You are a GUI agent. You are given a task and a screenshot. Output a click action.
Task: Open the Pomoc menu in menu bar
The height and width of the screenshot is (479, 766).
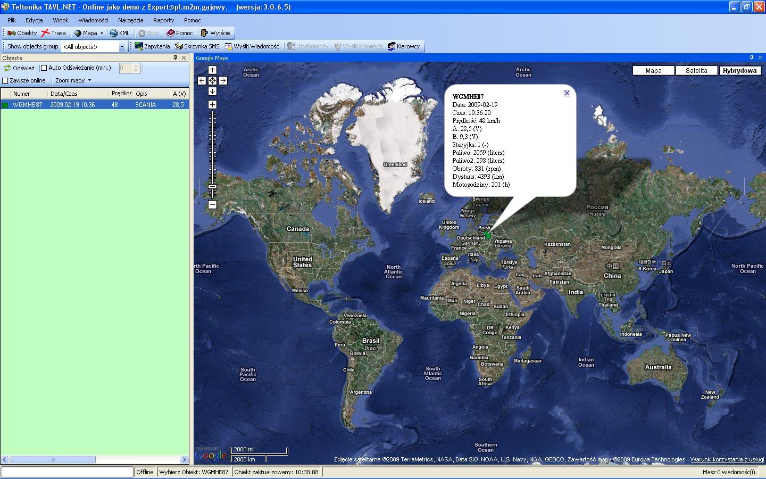point(192,20)
